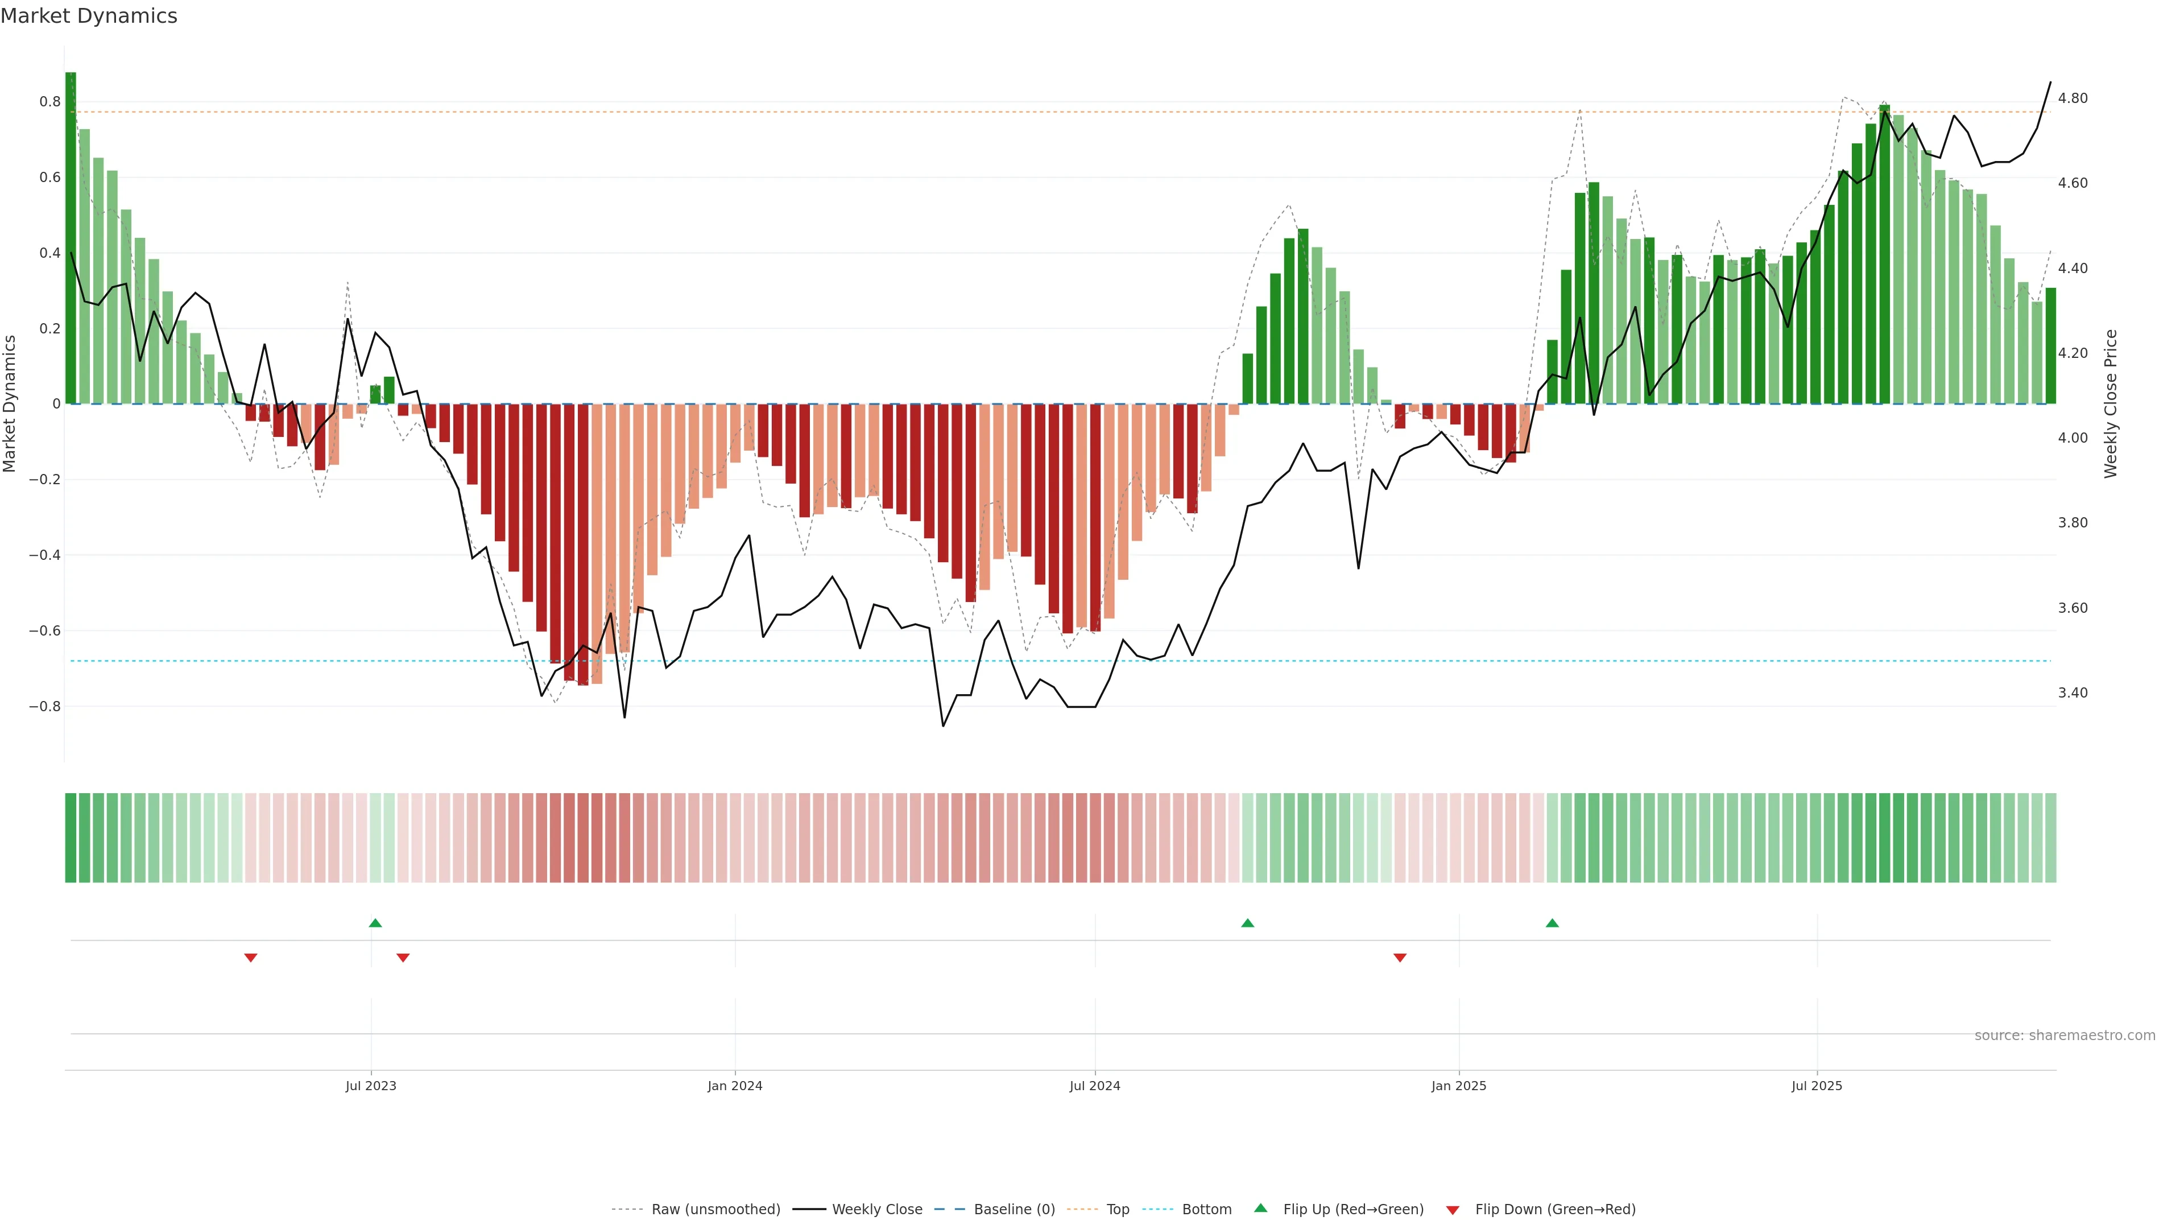Click the red triangle icon in the legend
The image size is (2184, 1229).
(1453, 1210)
